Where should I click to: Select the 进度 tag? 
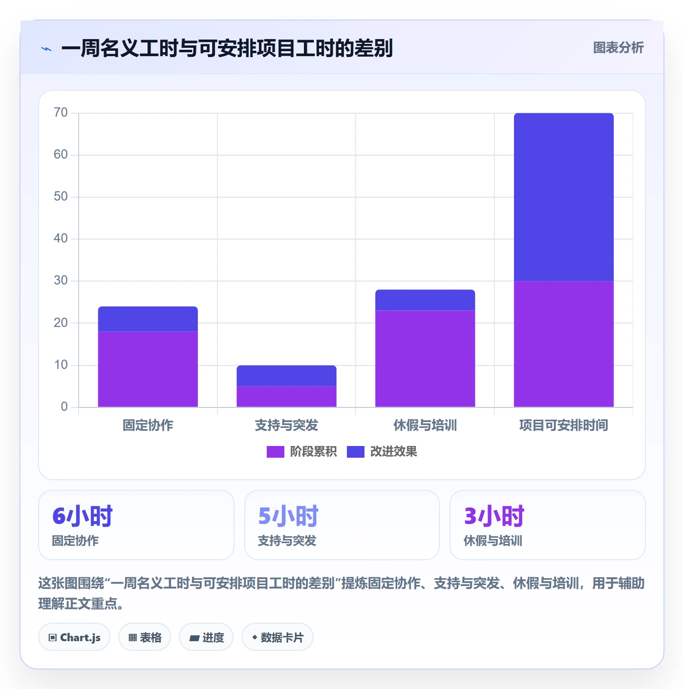206,637
